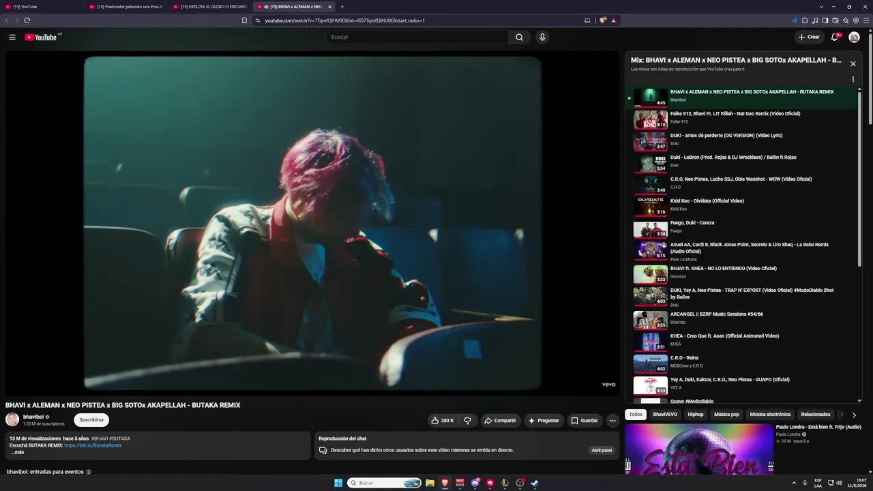This screenshot has width=873, height=491.
Task: Close the Mix playlist panel
Action: point(853,63)
